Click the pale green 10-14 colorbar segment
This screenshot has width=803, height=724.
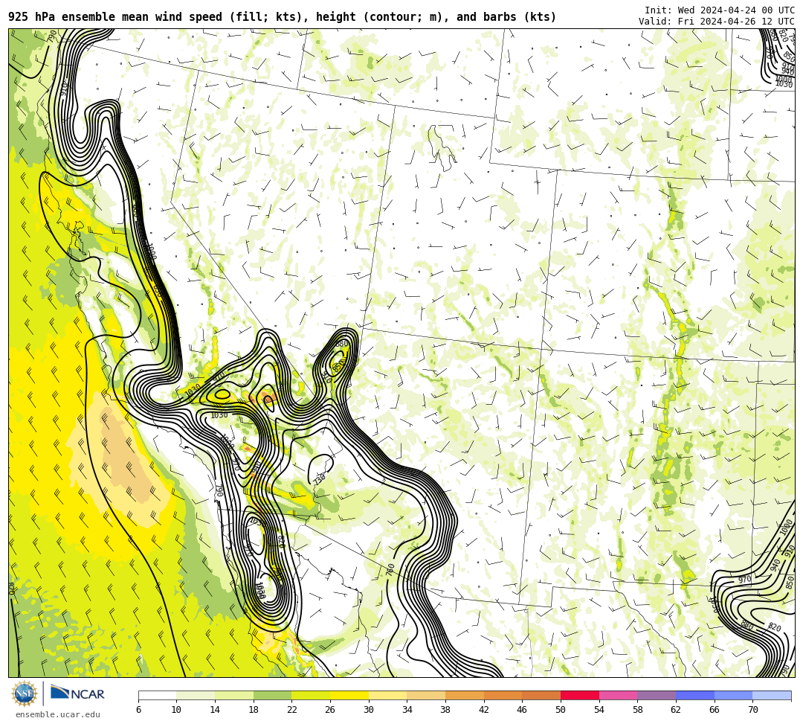[196, 695]
